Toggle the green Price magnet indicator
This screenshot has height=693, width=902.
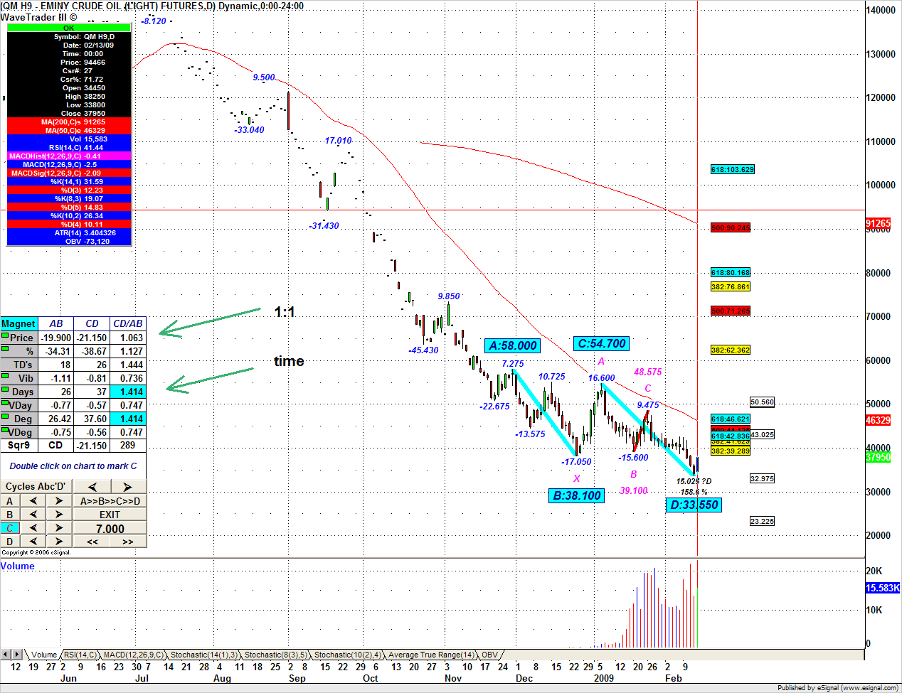click(x=5, y=335)
